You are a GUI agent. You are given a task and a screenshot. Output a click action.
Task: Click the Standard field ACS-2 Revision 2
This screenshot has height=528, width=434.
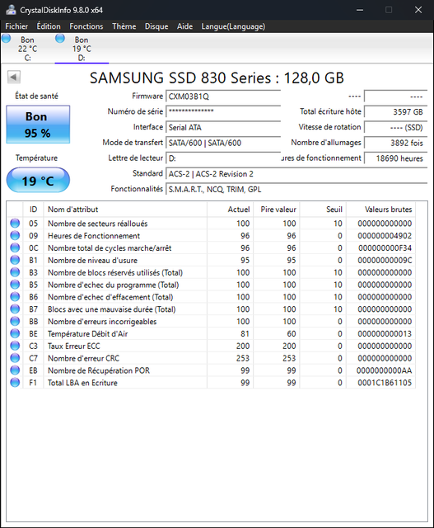pos(296,174)
